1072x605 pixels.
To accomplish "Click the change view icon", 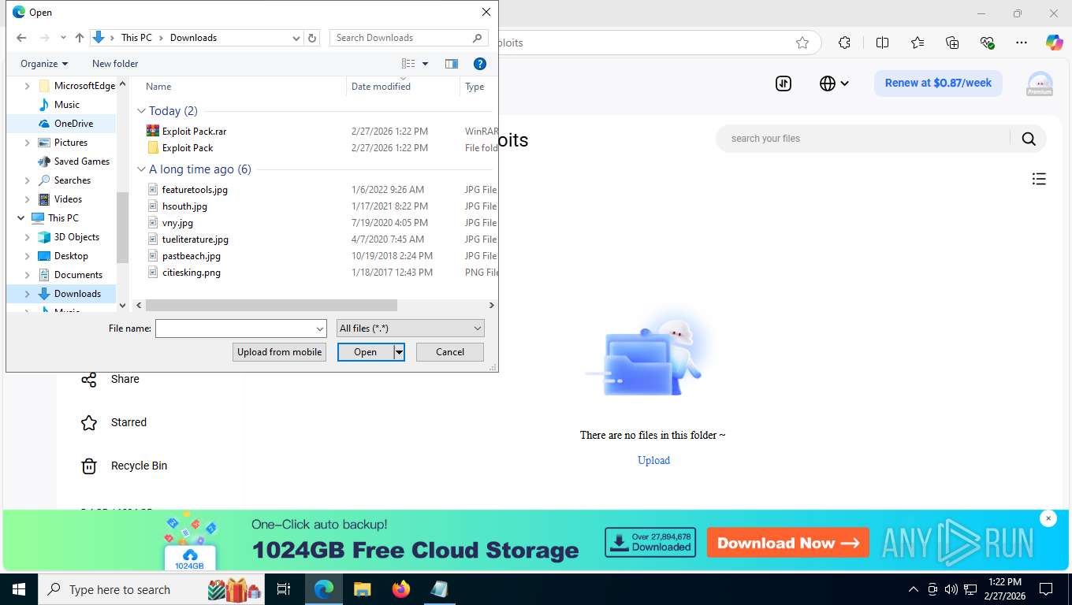I will click(x=408, y=64).
